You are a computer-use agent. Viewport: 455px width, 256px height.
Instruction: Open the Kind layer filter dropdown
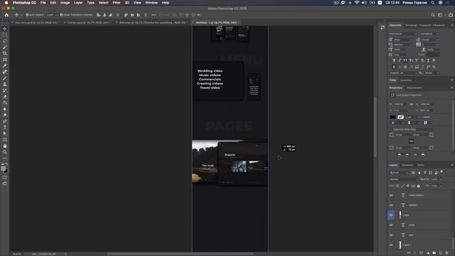pos(399,173)
